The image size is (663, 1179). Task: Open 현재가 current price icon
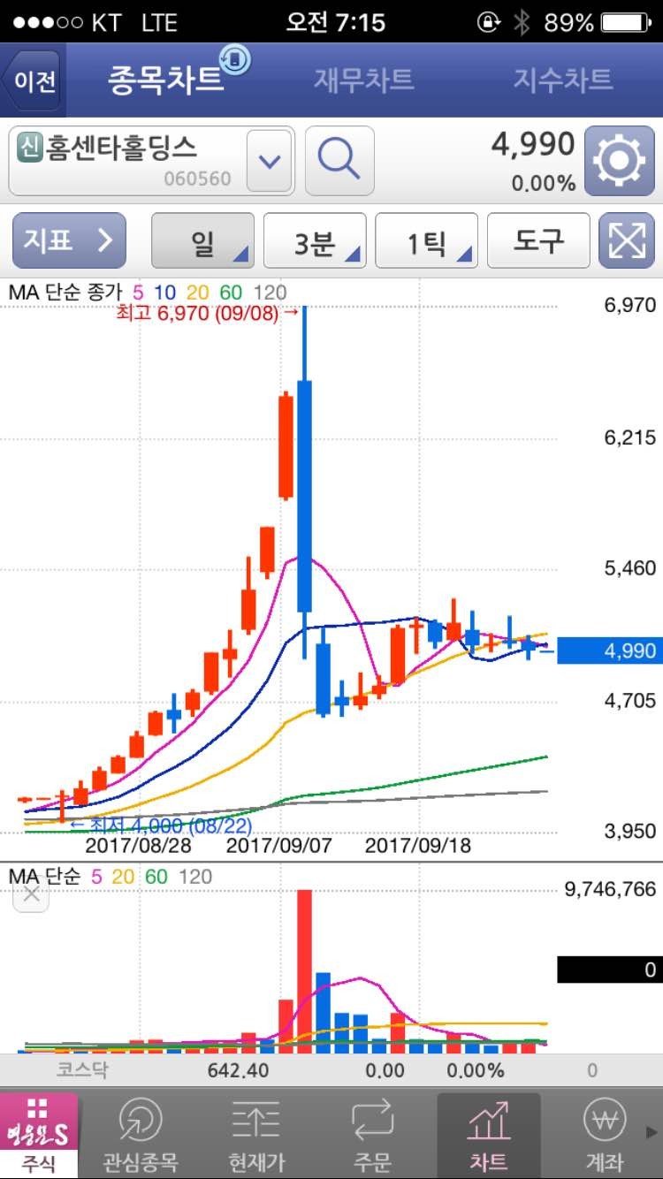pos(255,1135)
